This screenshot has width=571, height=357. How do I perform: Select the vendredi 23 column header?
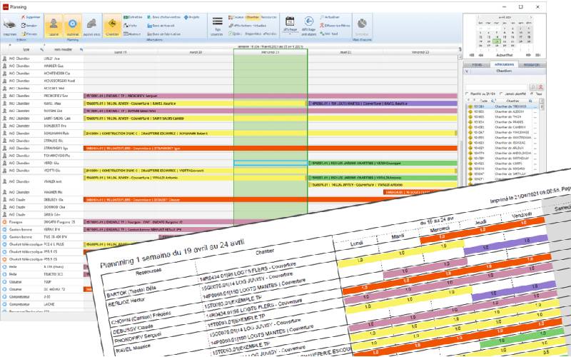point(420,52)
